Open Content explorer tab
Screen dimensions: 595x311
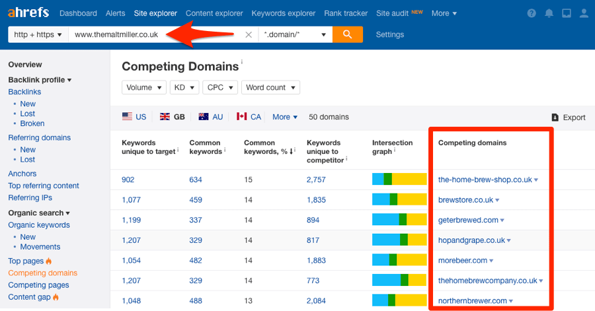[214, 13]
